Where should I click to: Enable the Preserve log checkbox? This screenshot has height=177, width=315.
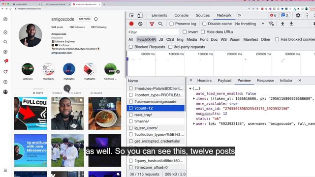pyautogui.click(x=171, y=24)
